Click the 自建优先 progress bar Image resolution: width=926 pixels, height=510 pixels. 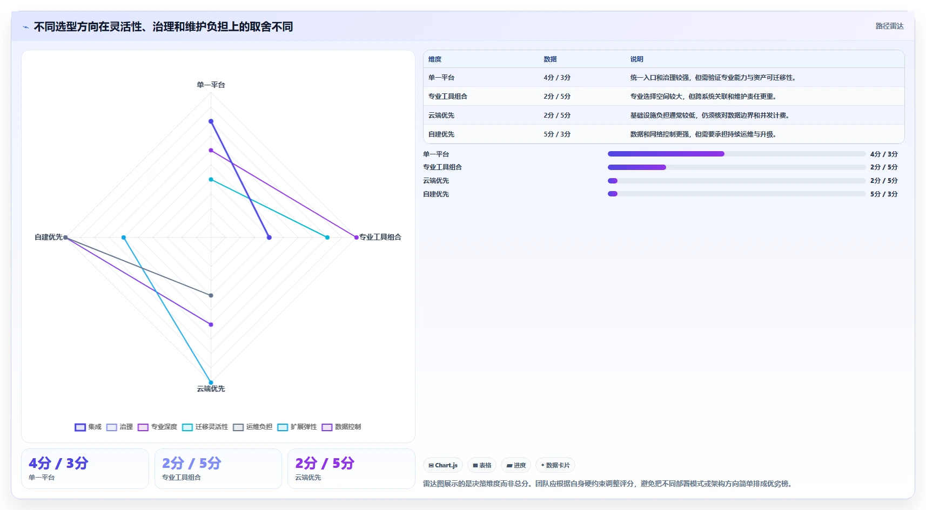[736, 194]
